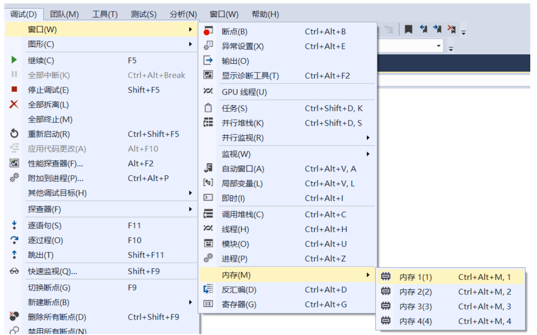537x335 pixels.
Task: Open the 分析(N) menu
Action: point(183,14)
